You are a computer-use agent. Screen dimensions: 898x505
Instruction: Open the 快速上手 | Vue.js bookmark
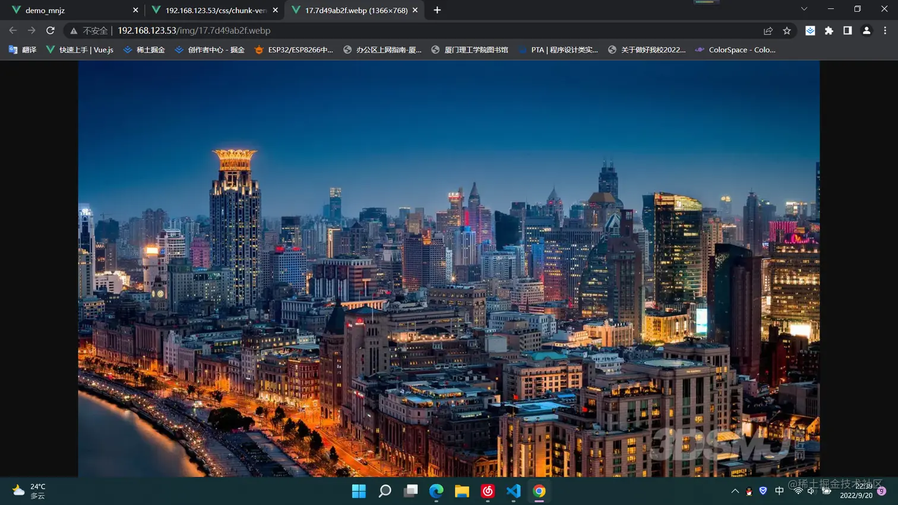click(80, 50)
